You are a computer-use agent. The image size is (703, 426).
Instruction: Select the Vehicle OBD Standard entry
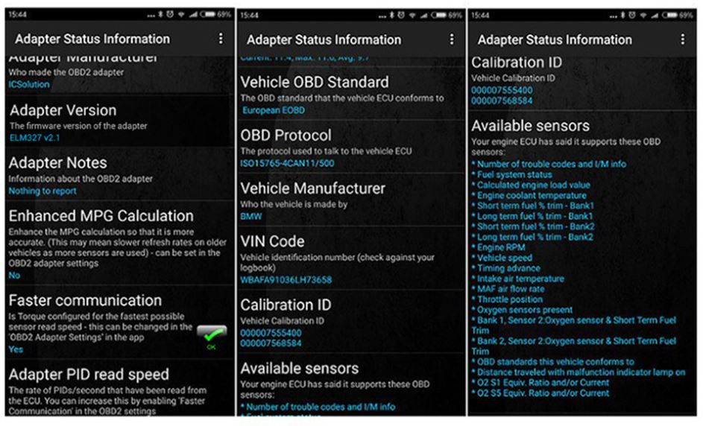click(314, 83)
